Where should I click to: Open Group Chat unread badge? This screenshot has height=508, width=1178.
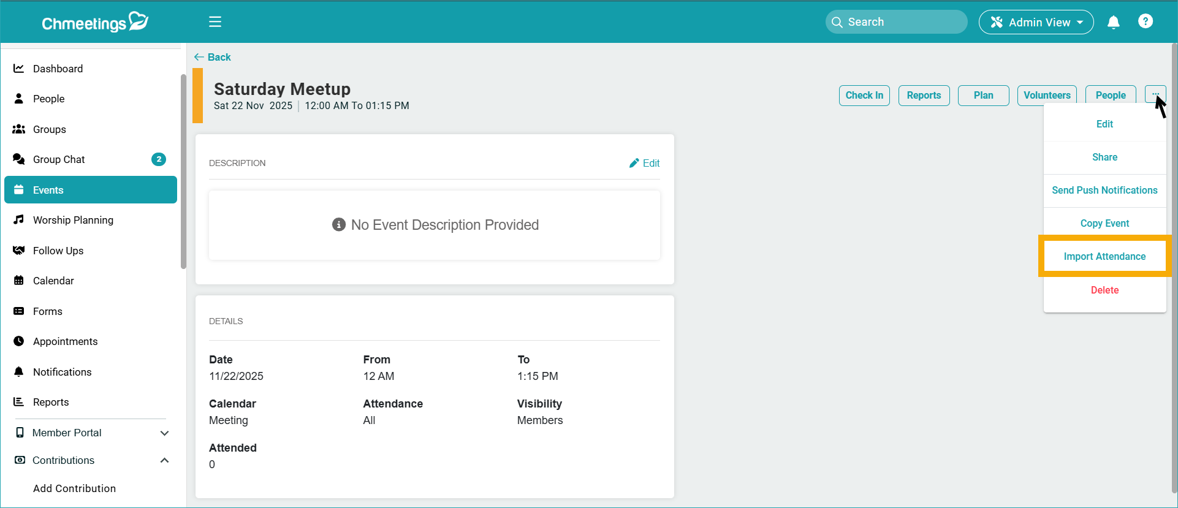159,159
